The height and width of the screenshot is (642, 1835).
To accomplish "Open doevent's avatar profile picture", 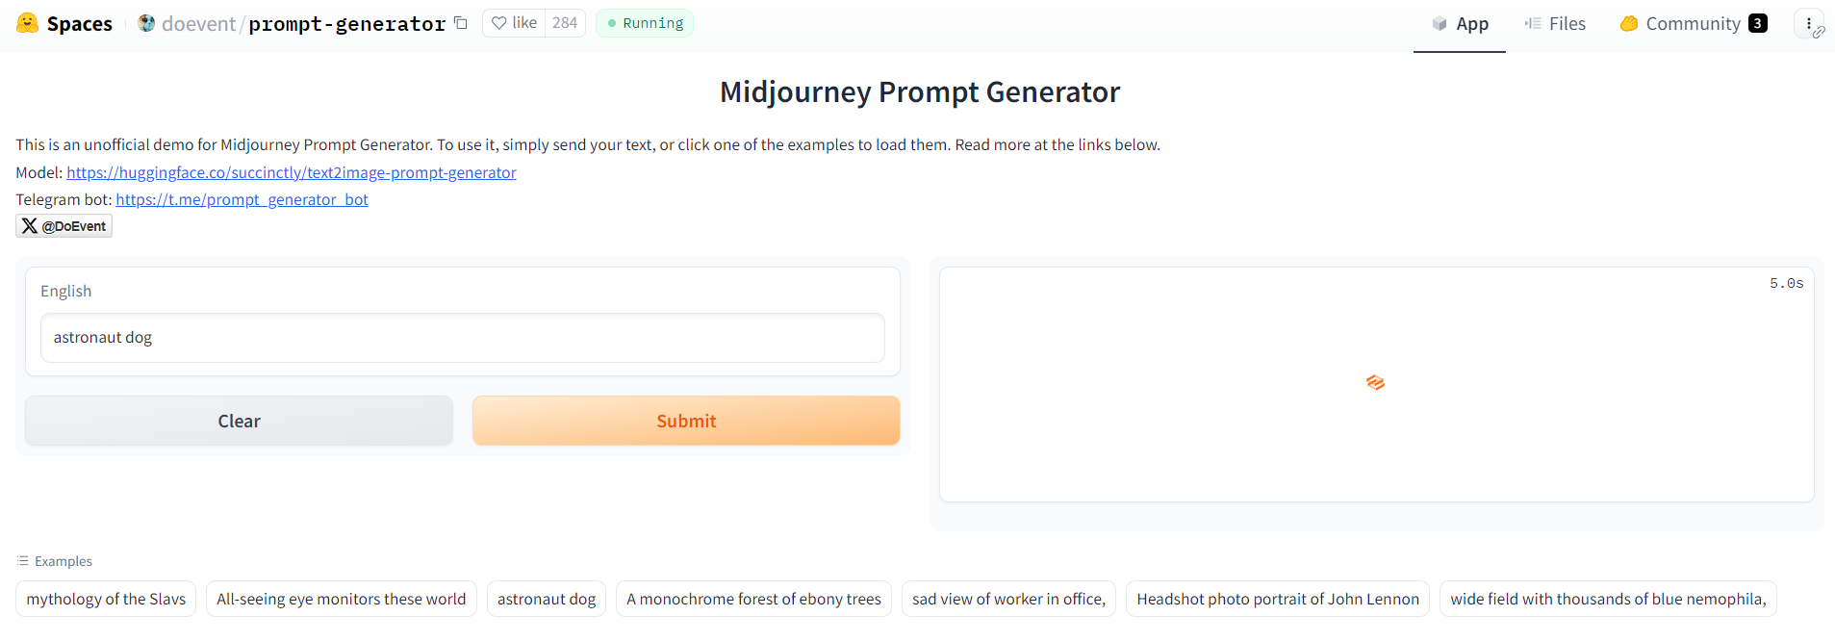I will pos(145,23).
